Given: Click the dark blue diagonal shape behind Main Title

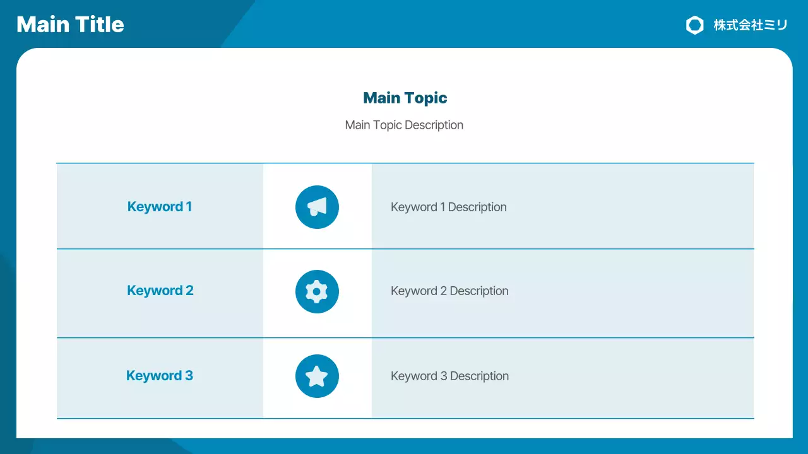Looking at the screenshot, I should pyautogui.click(x=189, y=19).
